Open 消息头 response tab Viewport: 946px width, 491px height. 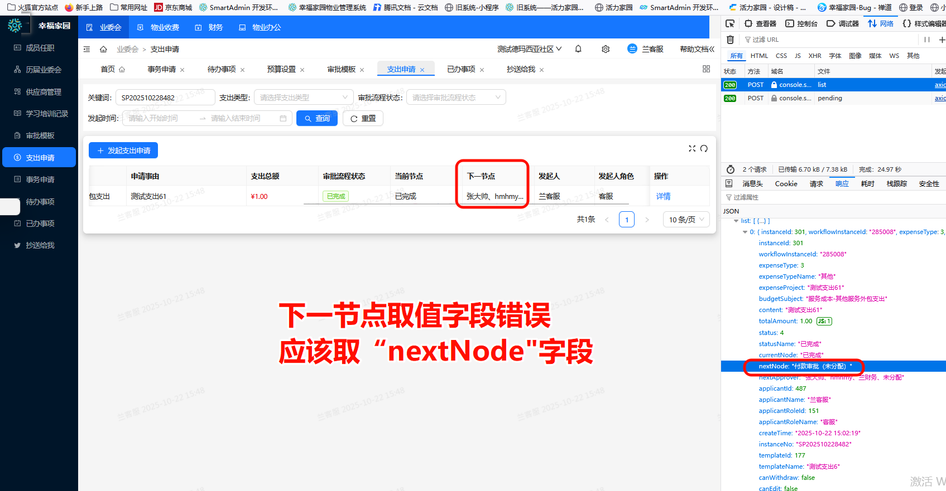pyautogui.click(x=752, y=184)
